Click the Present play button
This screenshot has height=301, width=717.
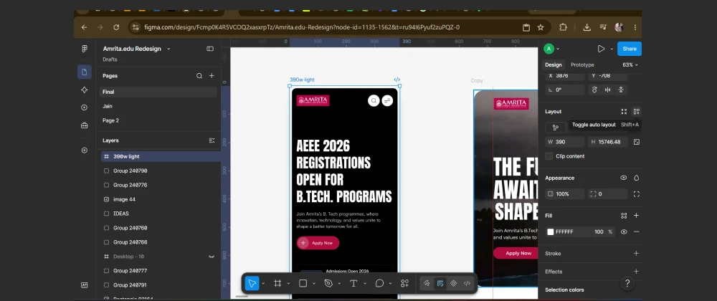(x=601, y=49)
